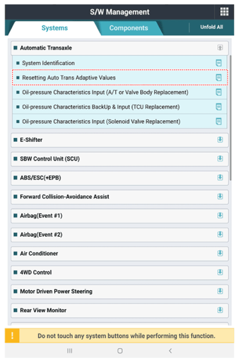The height and width of the screenshot is (362, 239).
Task: Collapse the Automatic Transaxle section
Action: 220,47
